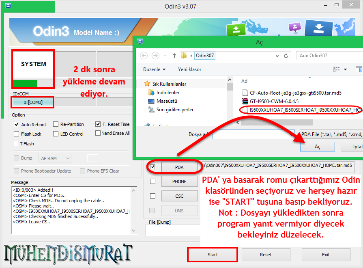363x268 pixels.
Task: Click the 0:[COM3] port indicator
Action: [x=33, y=102]
